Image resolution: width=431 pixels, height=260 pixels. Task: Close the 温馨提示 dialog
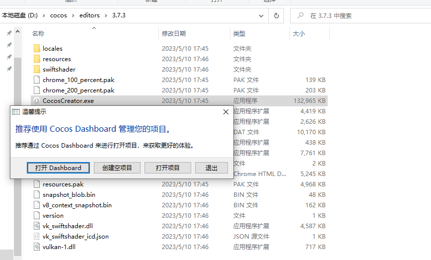[x=225, y=112]
